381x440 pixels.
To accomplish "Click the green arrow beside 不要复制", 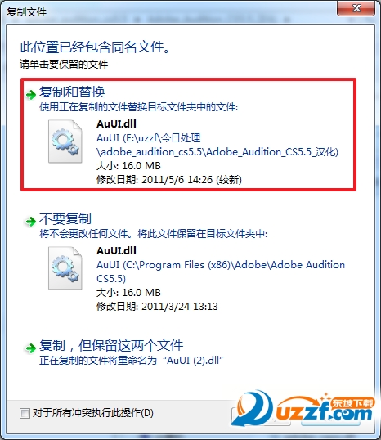I will point(30,222).
